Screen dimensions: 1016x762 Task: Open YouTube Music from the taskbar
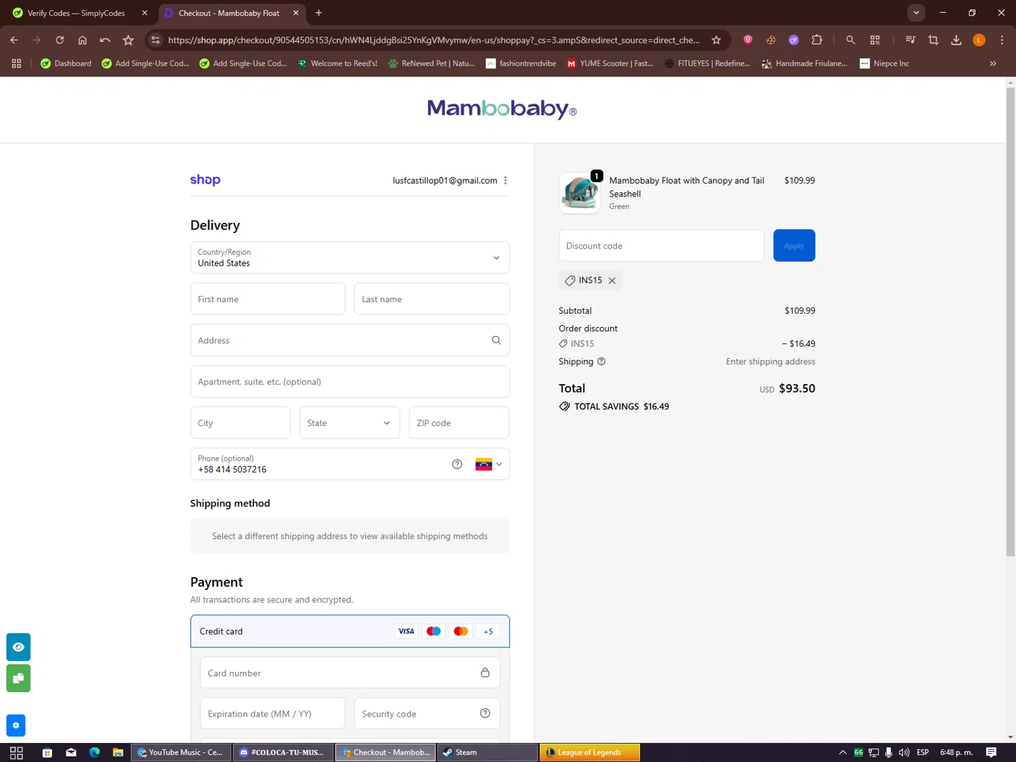(181, 753)
